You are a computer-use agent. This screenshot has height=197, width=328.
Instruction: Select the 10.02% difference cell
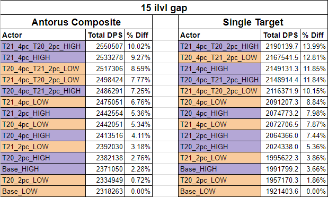click(138, 46)
